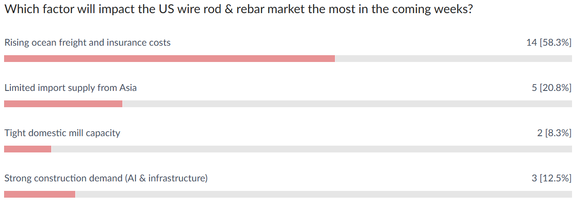Click the 3 [12.5%] result text
The image size is (577, 204).
(551, 178)
